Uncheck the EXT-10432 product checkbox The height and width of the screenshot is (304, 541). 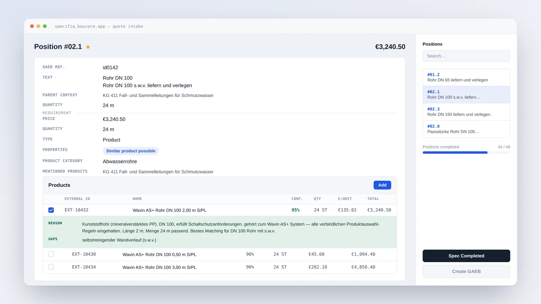coord(51,210)
